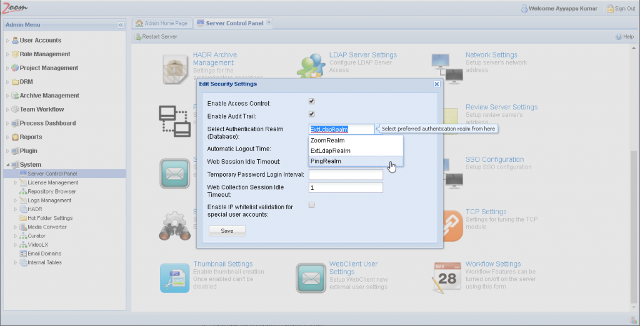Click the Reports icon in sidebar
The width and height of the screenshot is (640, 326).
pyautogui.click(x=15, y=137)
